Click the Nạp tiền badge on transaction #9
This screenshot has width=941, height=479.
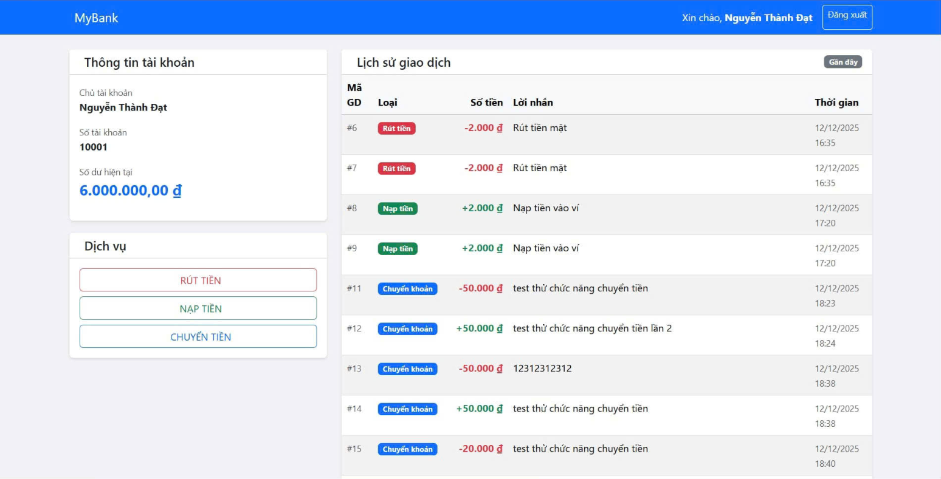pyautogui.click(x=398, y=249)
